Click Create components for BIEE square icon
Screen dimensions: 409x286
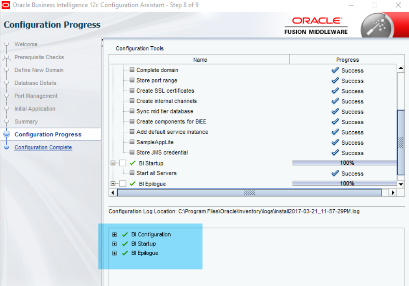tap(132, 121)
